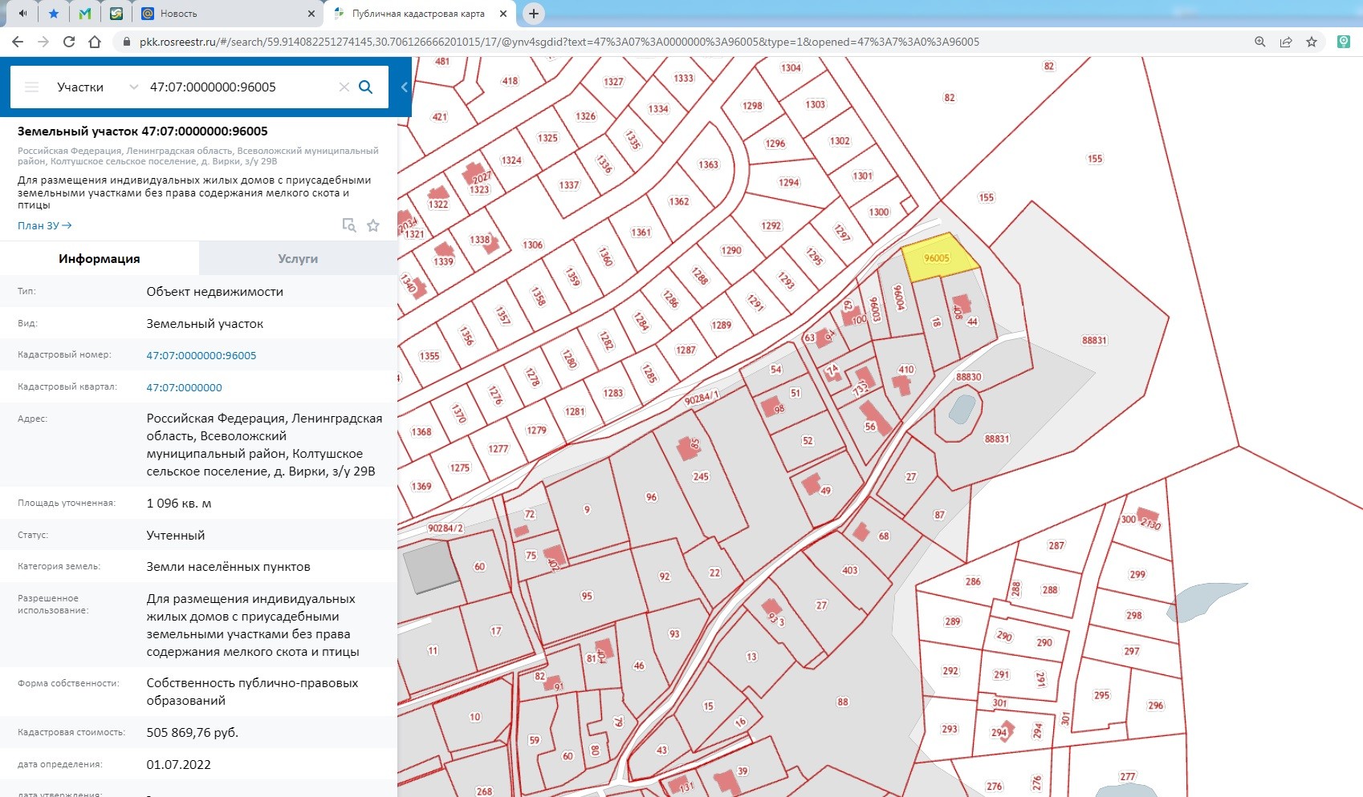Click the find-on-map icon beside the star
This screenshot has height=797, width=1363.
pyautogui.click(x=348, y=225)
